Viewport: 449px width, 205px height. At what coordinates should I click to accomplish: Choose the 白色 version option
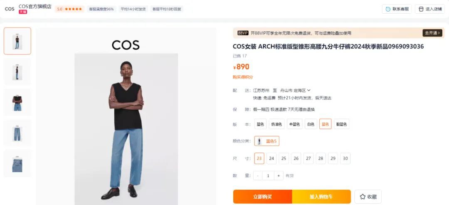pyautogui.click(x=311, y=124)
